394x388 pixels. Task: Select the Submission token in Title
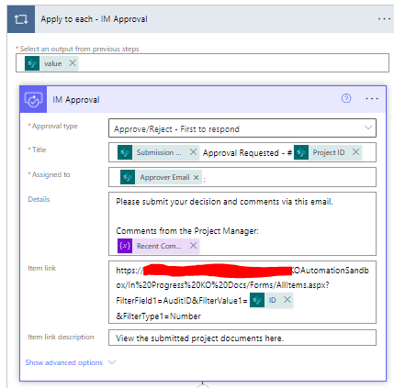[x=159, y=152]
